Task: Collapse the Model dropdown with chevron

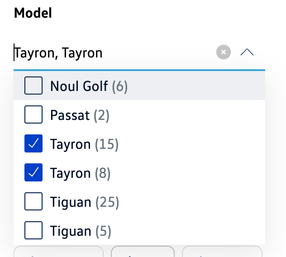Action: [247, 52]
